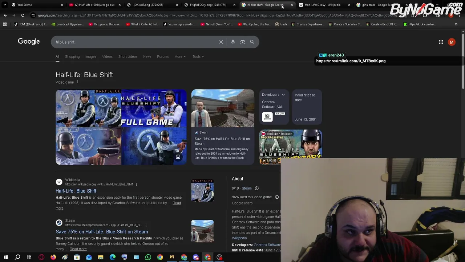
Task: Switch to the Images tab
Action: [x=91, y=56]
